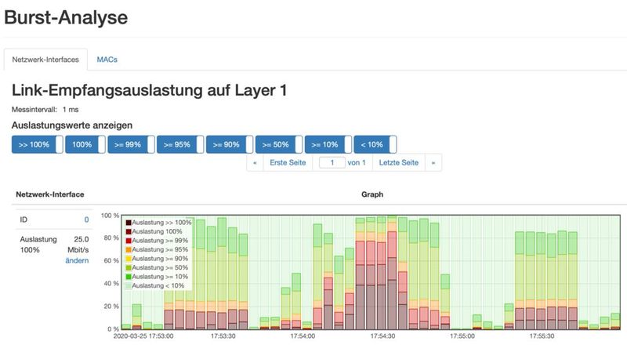
Task: Click the Netzwerk-Interface column header
Action: [50, 194]
